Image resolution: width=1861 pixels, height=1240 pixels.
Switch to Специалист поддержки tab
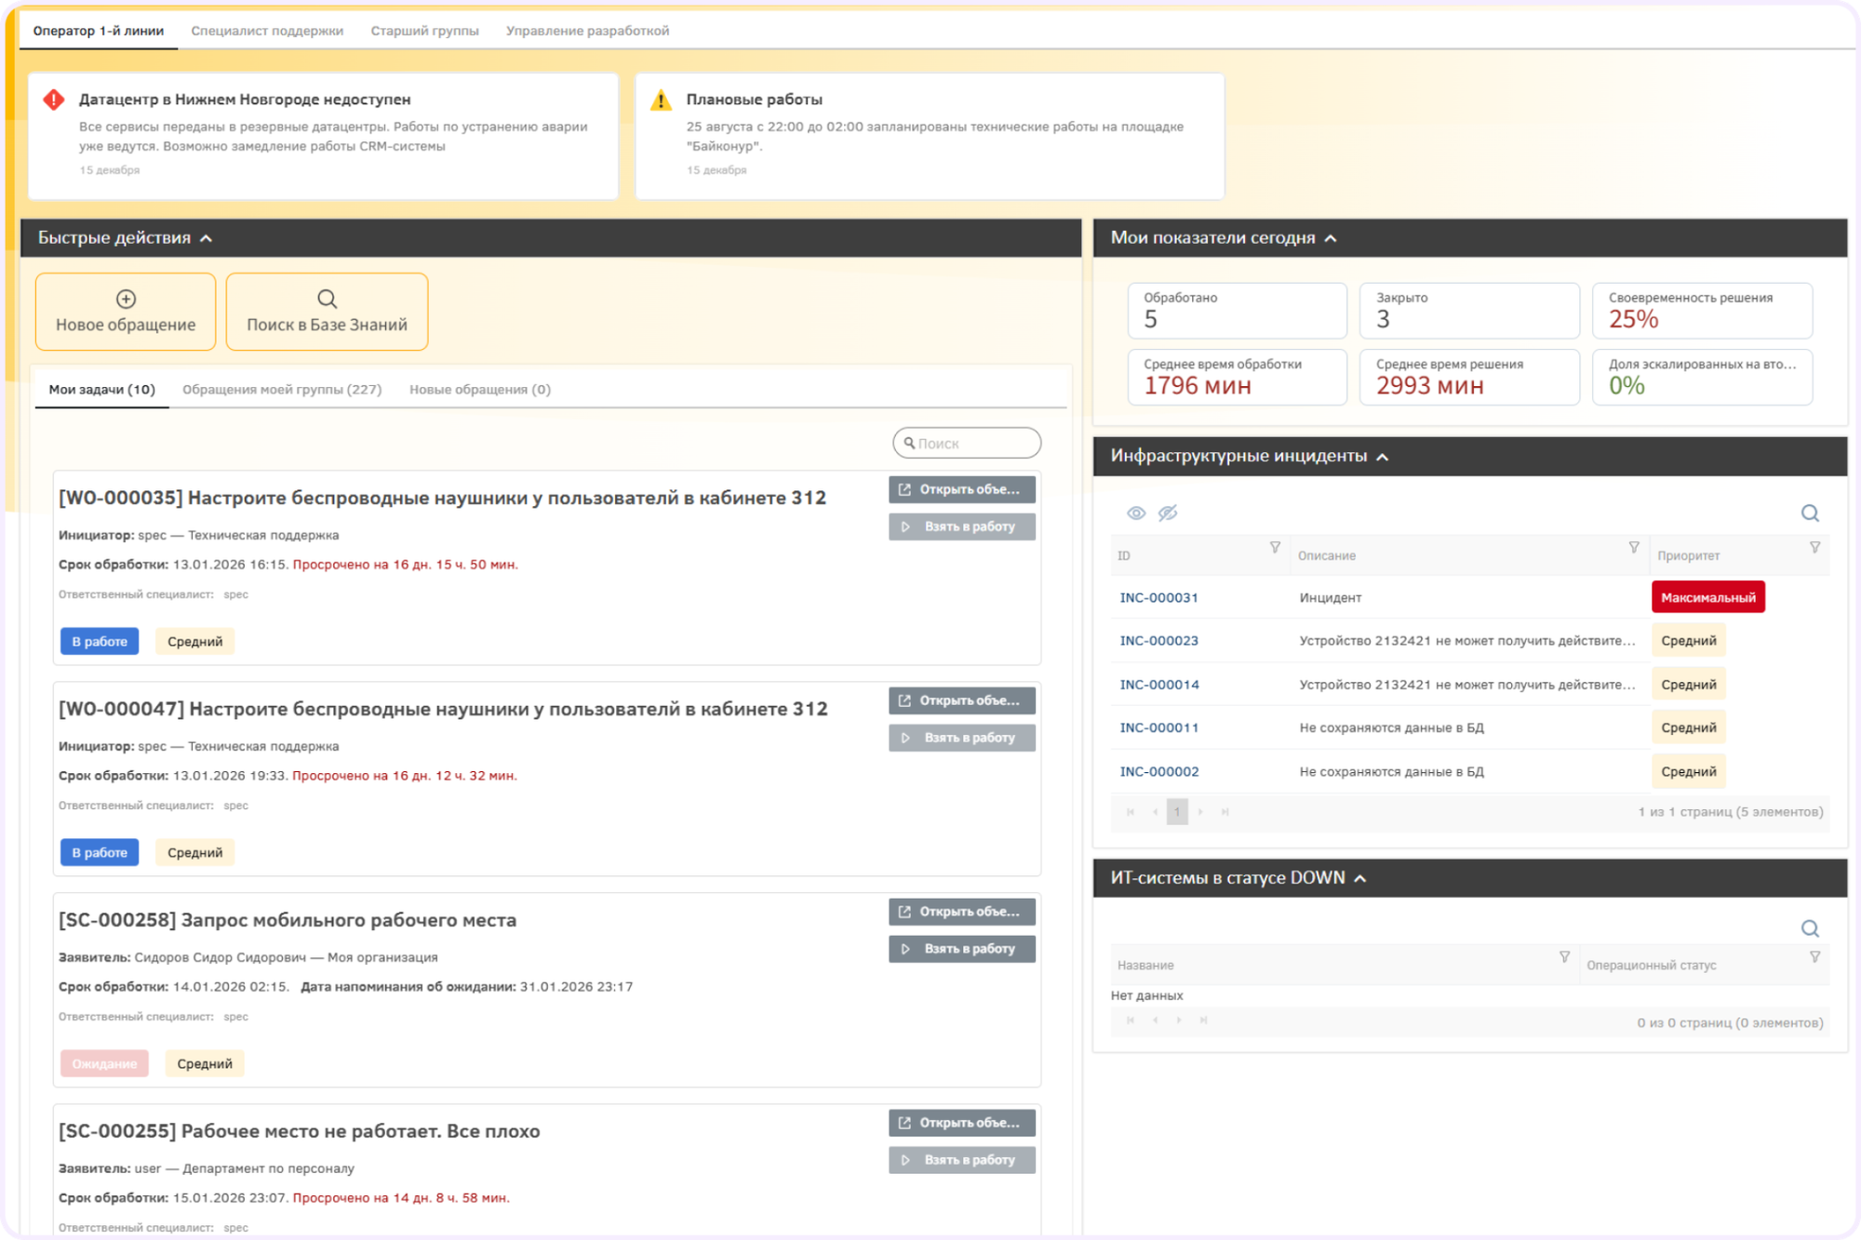[267, 31]
